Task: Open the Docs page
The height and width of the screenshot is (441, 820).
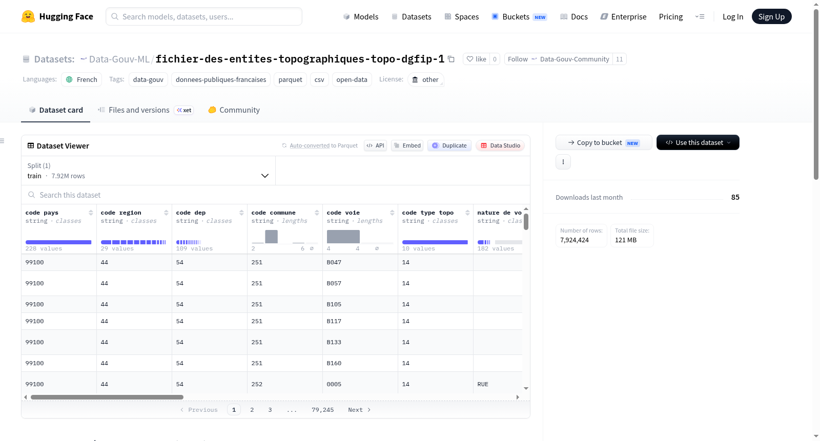Action: [x=574, y=17]
